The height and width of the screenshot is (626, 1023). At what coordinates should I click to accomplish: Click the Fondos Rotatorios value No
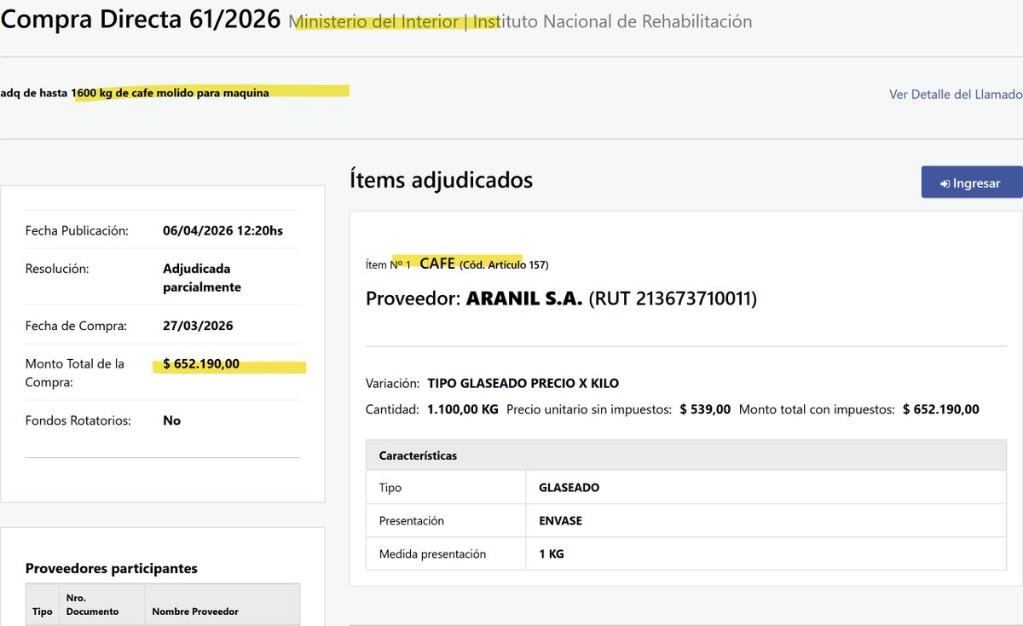coord(171,420)
